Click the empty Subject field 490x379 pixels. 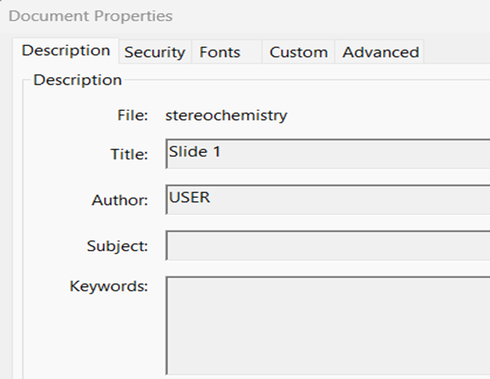[x=329, y=246]
